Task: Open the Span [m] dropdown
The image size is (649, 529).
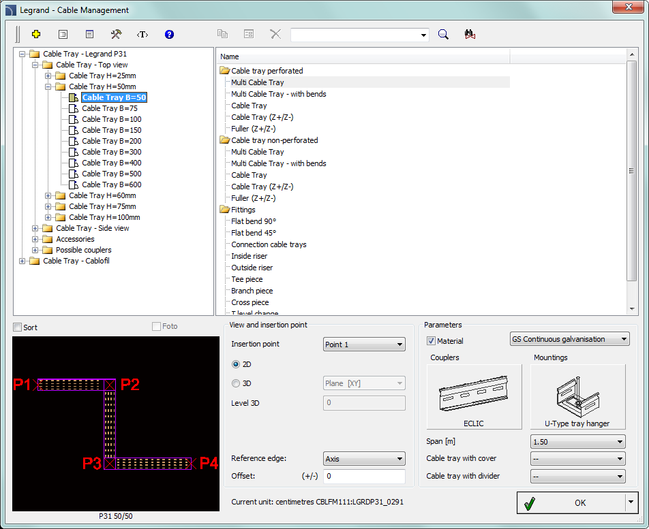Action: 577,442
